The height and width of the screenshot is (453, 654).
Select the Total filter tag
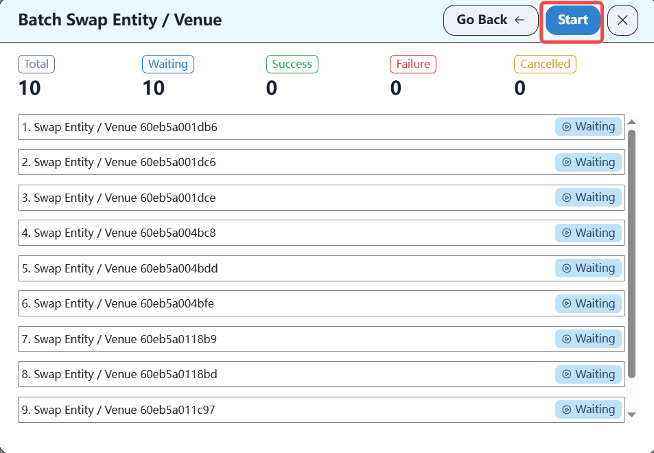tap(36, 64)
